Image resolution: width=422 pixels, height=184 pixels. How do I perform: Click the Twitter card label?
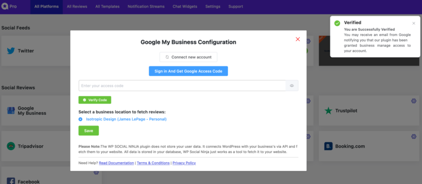[x=26, y=51]
